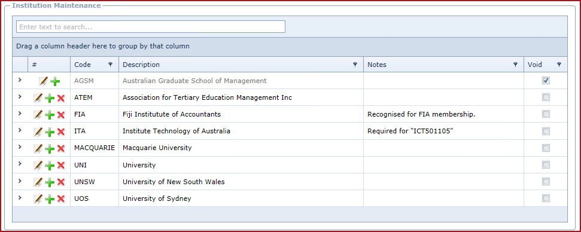Edit the AGSM row with pencil icon
Viewport: 581px width, 232px height.
pyautogui.click(x=43, y=81)
